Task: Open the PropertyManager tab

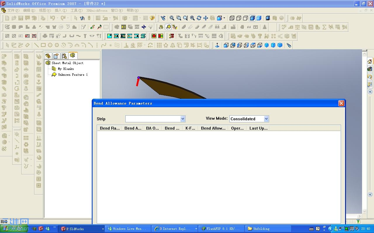Action: coord(56,56)
